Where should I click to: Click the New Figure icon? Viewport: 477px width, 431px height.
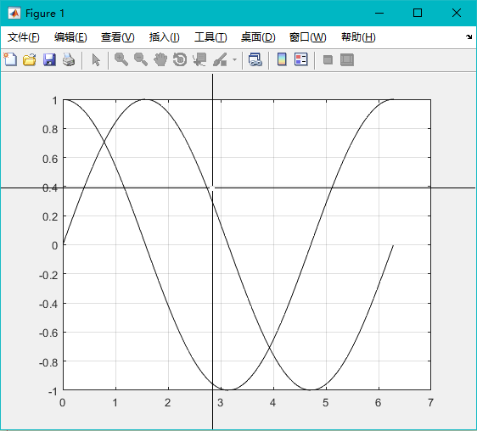pos(10,59)
